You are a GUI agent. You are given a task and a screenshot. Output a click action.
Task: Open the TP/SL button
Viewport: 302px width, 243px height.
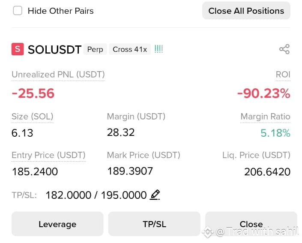(x=154, y=224)
